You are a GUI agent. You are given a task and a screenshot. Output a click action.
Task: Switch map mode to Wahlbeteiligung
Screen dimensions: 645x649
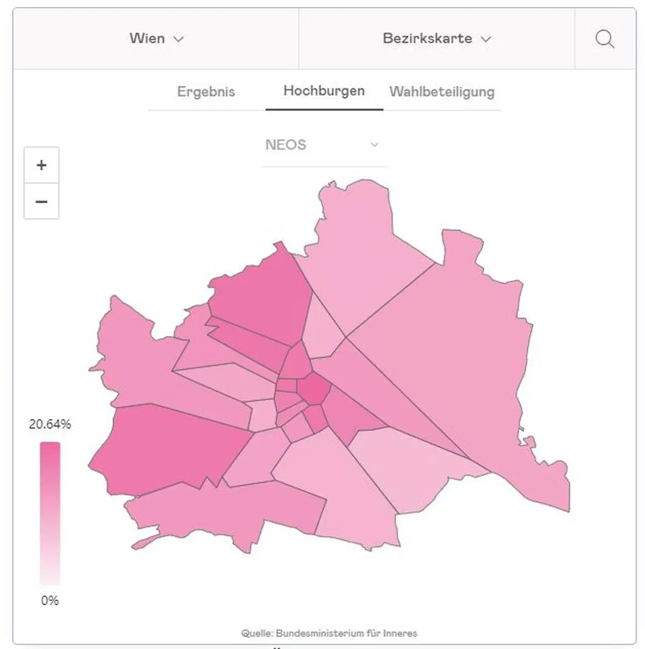click(x=442, y=91)
